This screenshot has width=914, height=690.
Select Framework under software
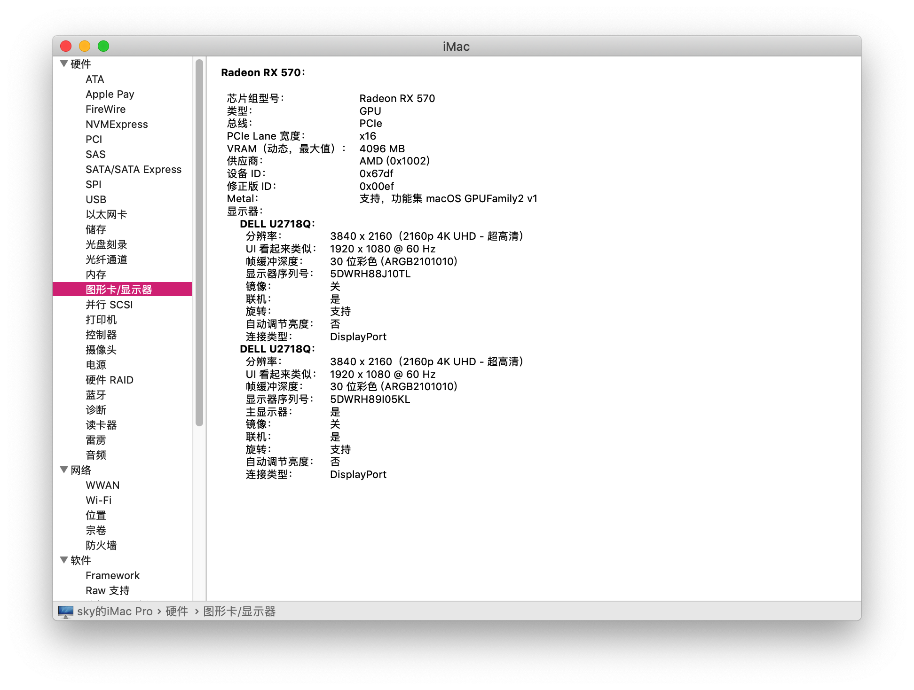pyautogui.click(x=113, y=575)
